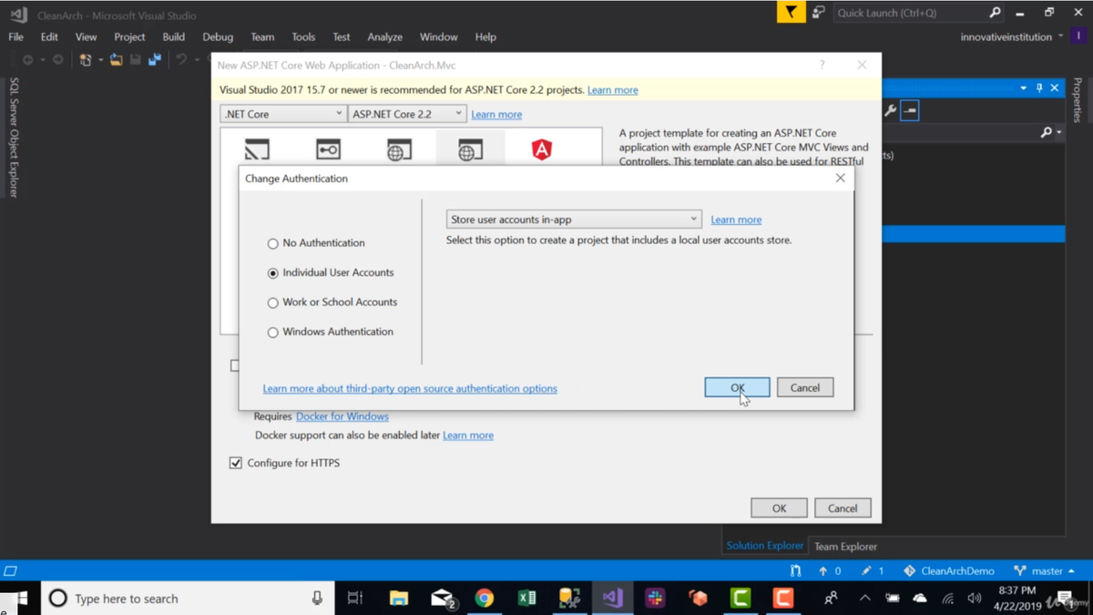
Task: Open Google Chrome from taskbar
Action: pyautogui.click(x=485, y=598)
